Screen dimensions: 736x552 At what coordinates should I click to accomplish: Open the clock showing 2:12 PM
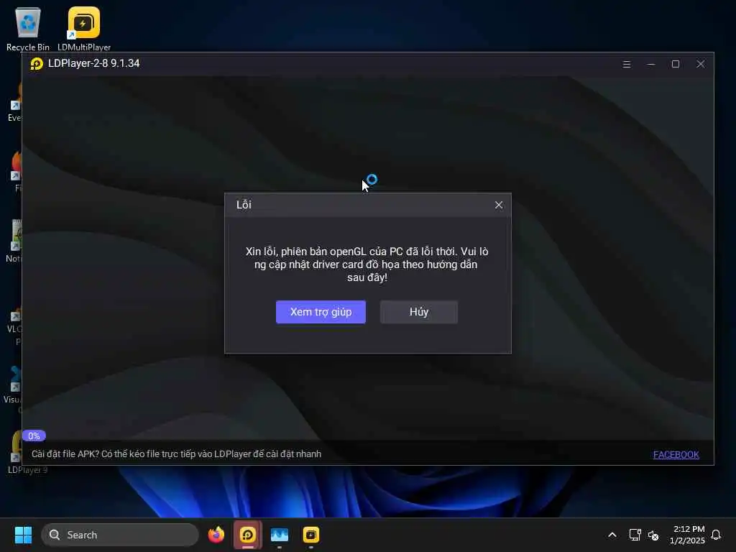coord(686,535)
